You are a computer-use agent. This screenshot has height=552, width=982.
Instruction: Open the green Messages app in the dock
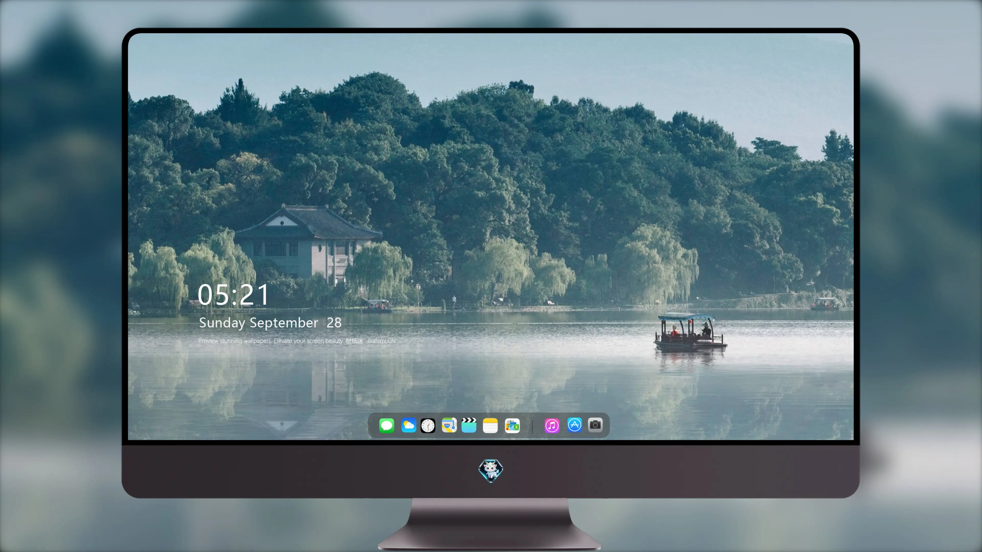click(387, 425)
